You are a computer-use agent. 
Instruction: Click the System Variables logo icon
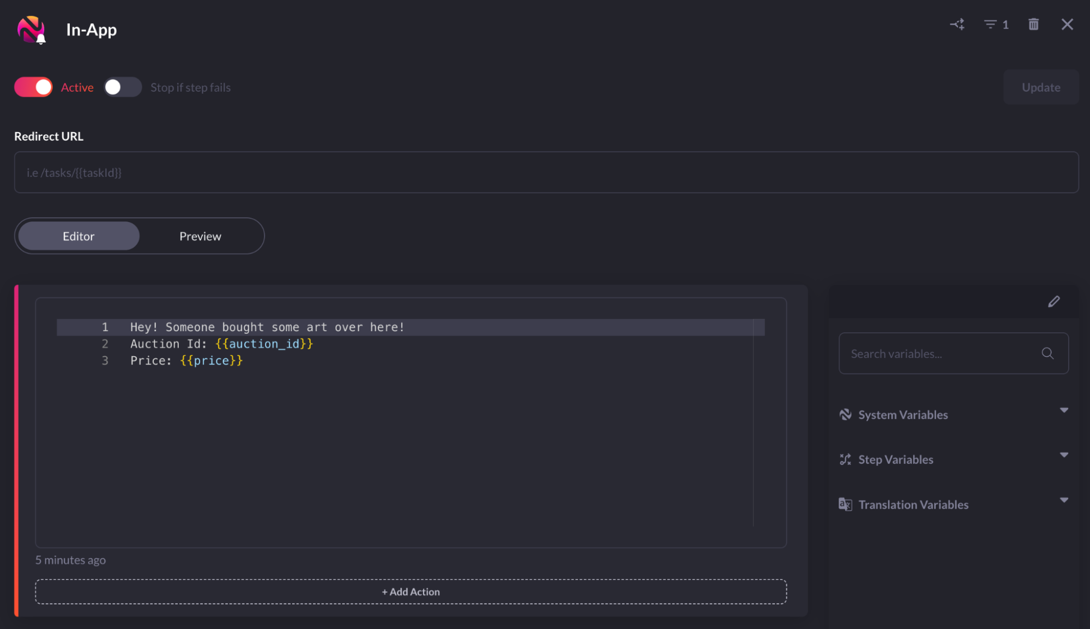845,415
